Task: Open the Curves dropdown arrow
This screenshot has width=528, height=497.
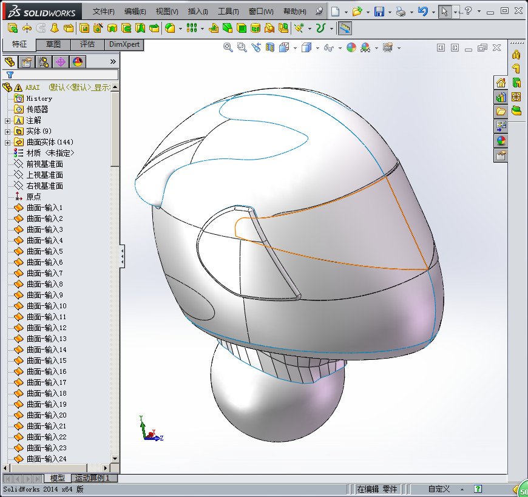Action: tap(331, 29)
